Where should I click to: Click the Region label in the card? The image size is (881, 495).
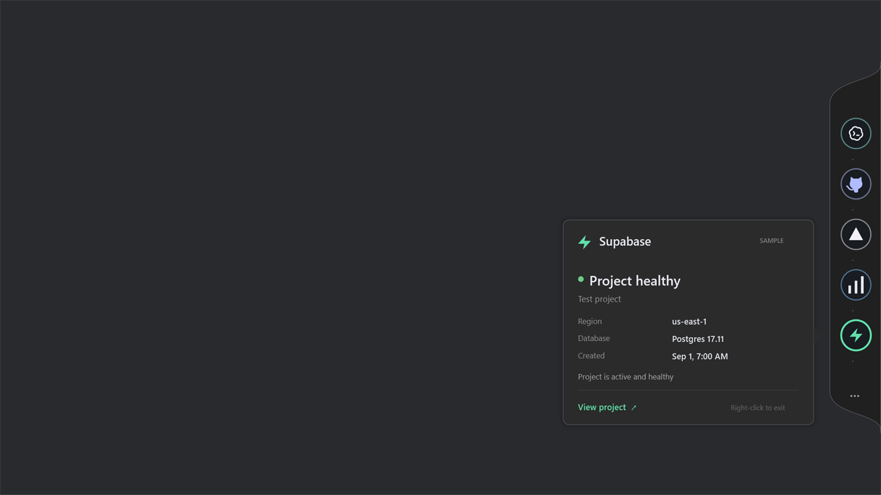(x=590, y=321)
